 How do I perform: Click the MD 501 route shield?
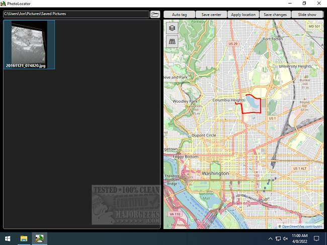tap(314, 27)
